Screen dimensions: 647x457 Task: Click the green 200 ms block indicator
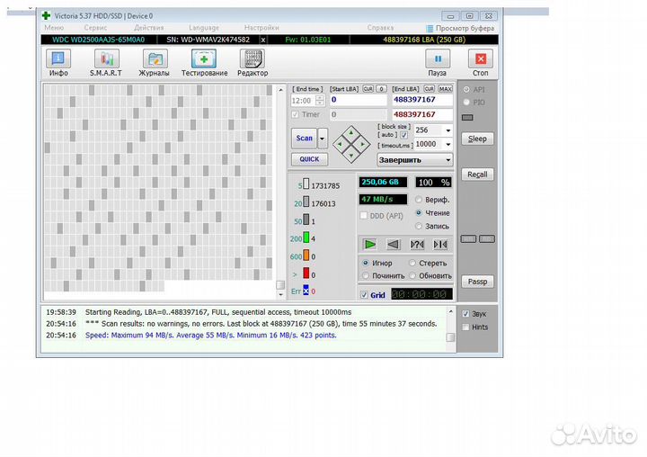[306, 237]
